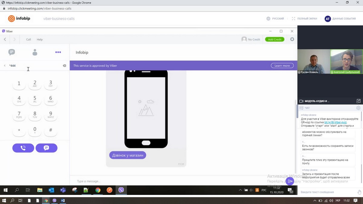Click the green Add Credit button

click(x=275, y=39)
